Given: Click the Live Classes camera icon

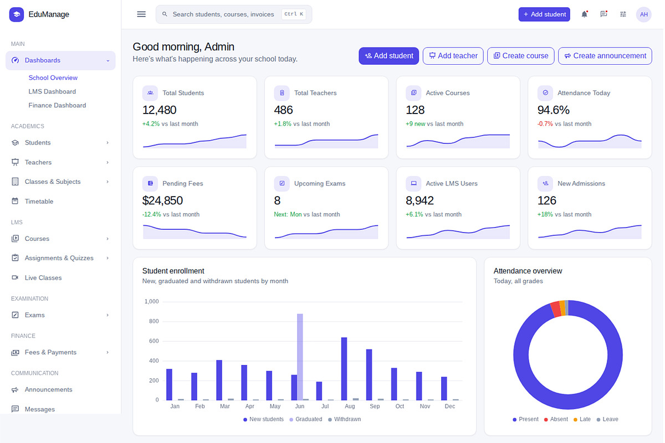Looking at the screenshot, I should (15, 278).
